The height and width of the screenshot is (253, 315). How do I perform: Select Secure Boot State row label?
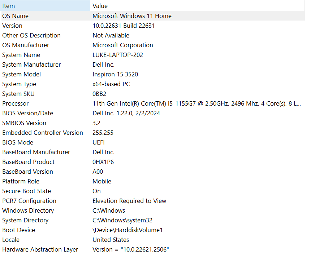coord(26,191)
